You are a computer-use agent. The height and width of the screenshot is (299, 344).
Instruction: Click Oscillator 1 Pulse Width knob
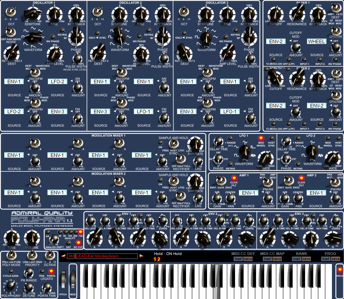(77, 58)
